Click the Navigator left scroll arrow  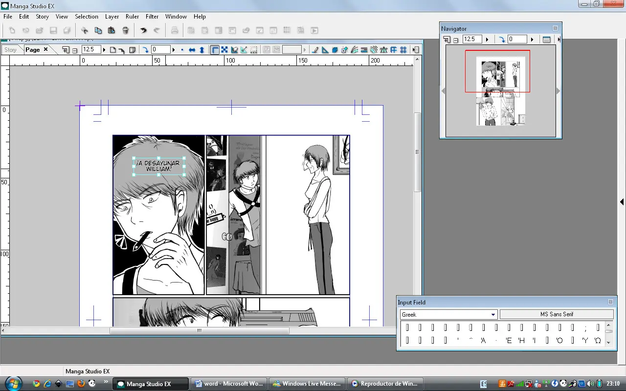tap(443, 91)
